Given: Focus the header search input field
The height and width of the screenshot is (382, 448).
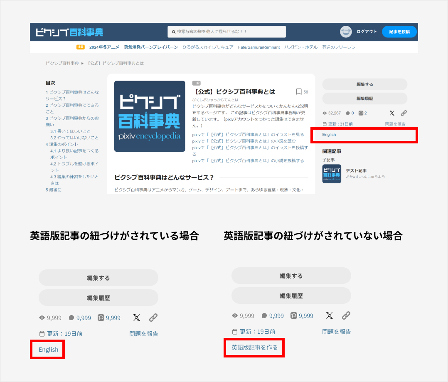Looking at the screenshot, I should coord(226,32).
